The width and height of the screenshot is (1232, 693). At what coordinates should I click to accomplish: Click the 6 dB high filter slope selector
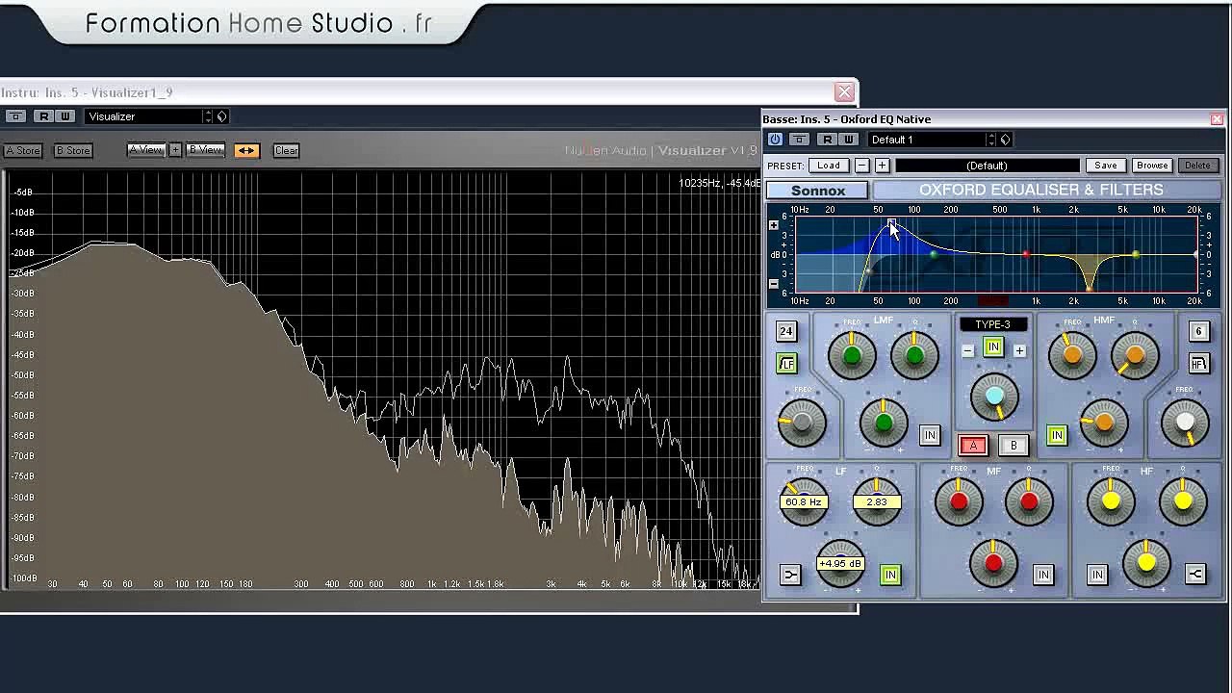pos(1198,331)
